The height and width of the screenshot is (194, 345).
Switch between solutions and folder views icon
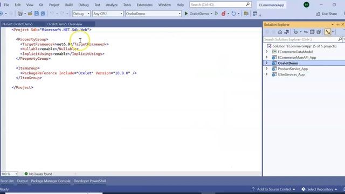286,32
